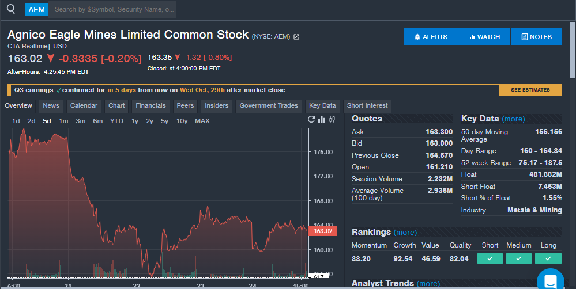Expand Key Data with the (more) link
576x289 pixels.
click(x=513, y=119)
